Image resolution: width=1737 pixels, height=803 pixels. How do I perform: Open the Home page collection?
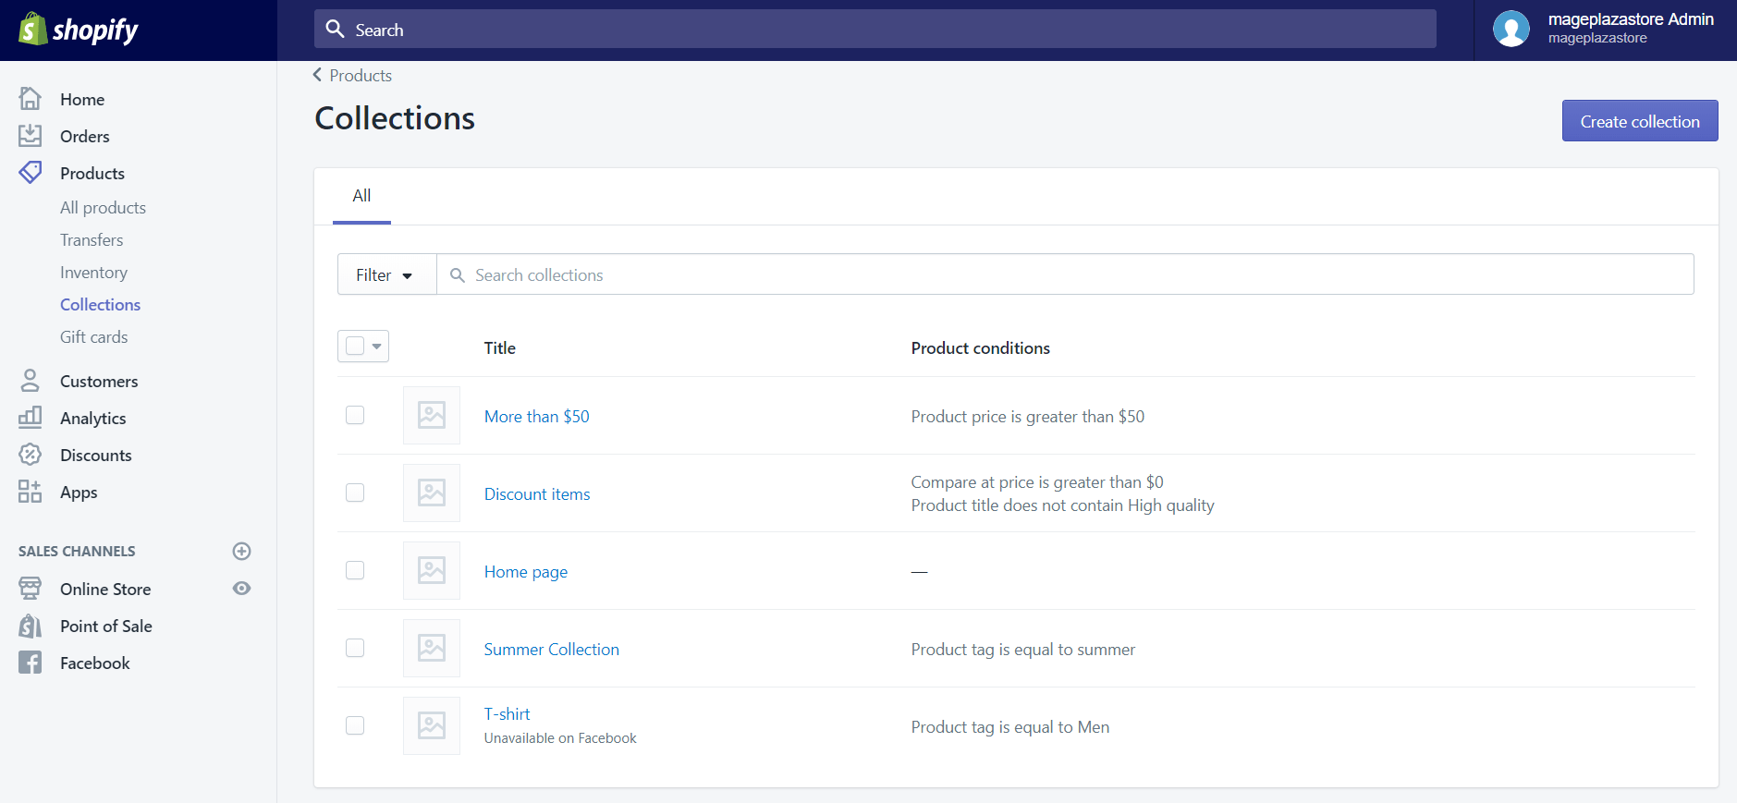click(525, 572)
